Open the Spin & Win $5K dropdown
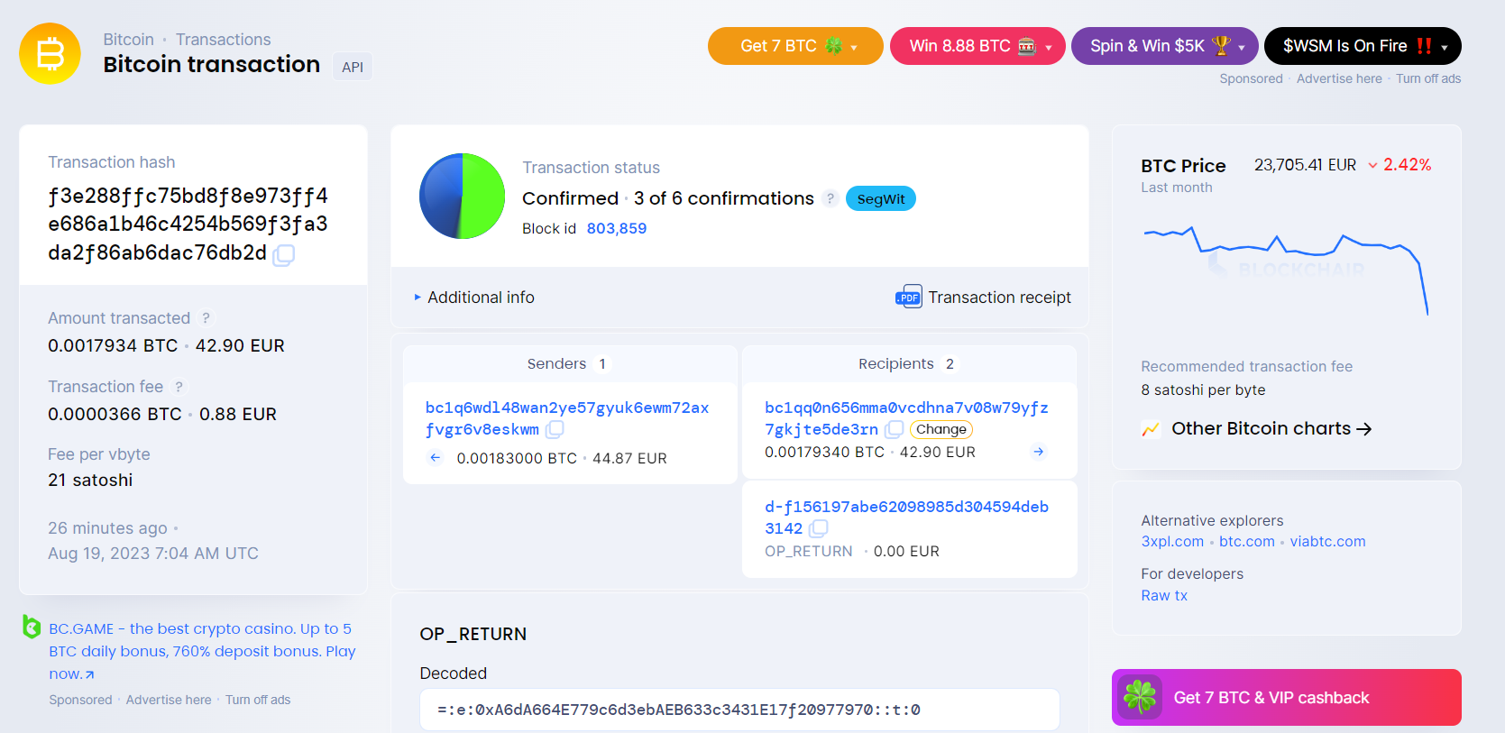The width and height of the screenshot is (1505, 733). click(x=1165, y=46)
